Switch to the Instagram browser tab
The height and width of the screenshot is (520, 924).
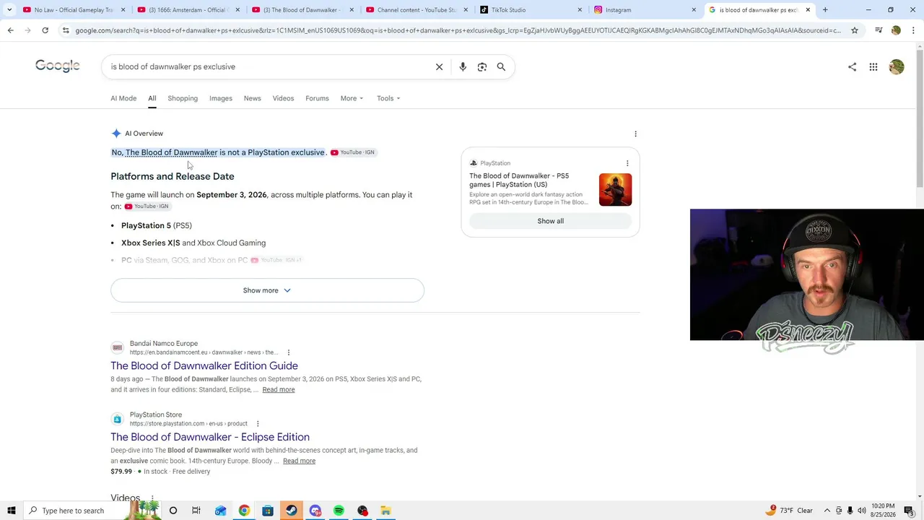click(x=644, y=10)
